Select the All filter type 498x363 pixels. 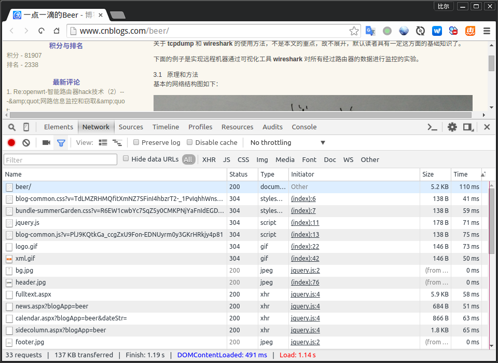[188, 159]
